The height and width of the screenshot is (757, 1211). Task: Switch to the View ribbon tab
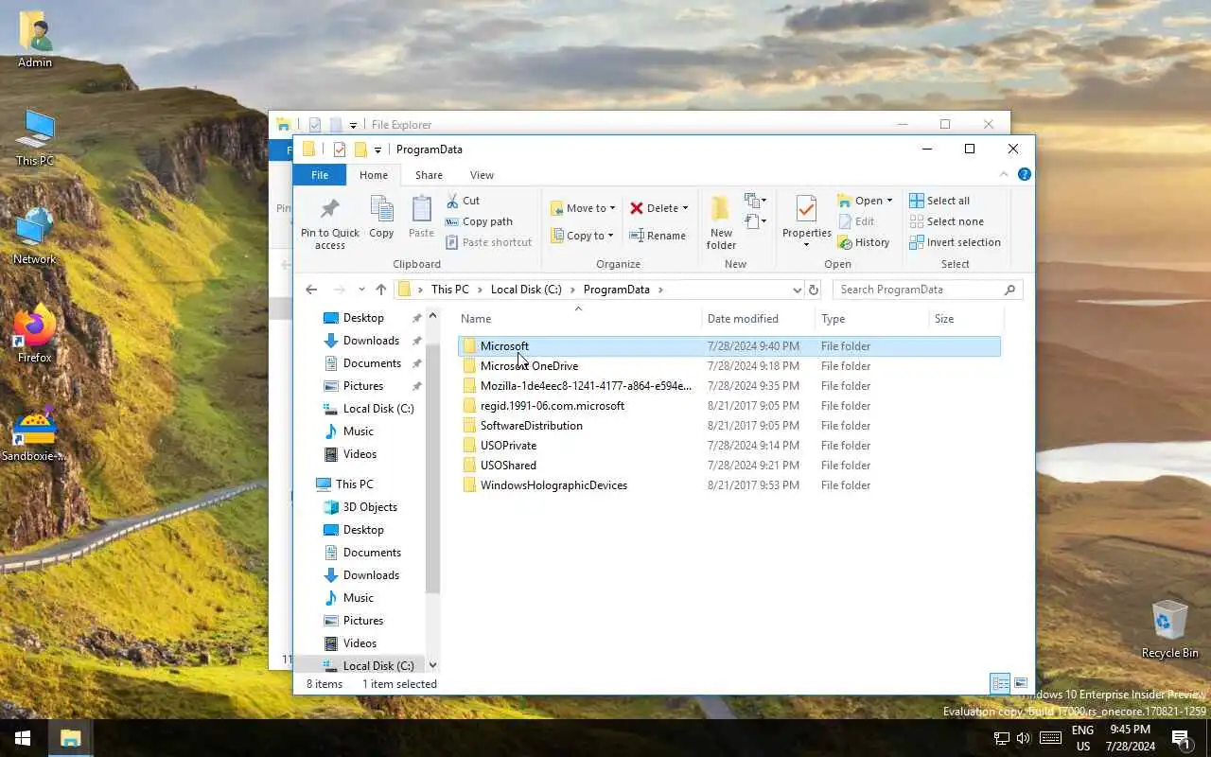click(x=482, y=175)
